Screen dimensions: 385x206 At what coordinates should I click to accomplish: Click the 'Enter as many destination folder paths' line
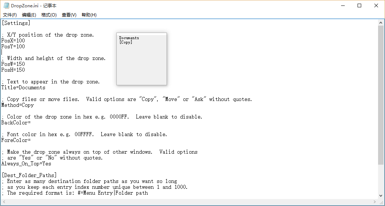(x=89, y=181)
